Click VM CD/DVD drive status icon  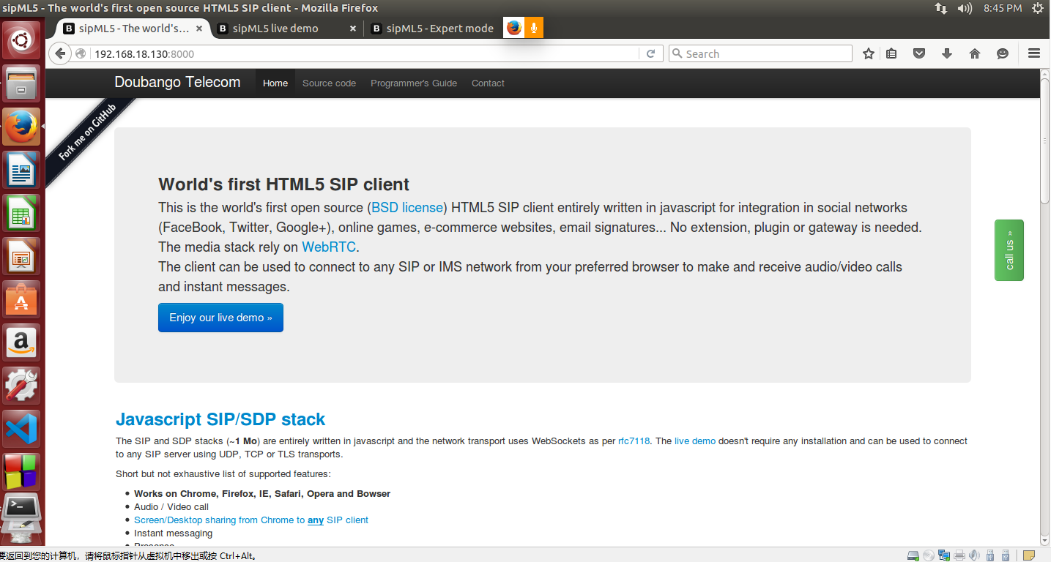(x=929, y=555)
